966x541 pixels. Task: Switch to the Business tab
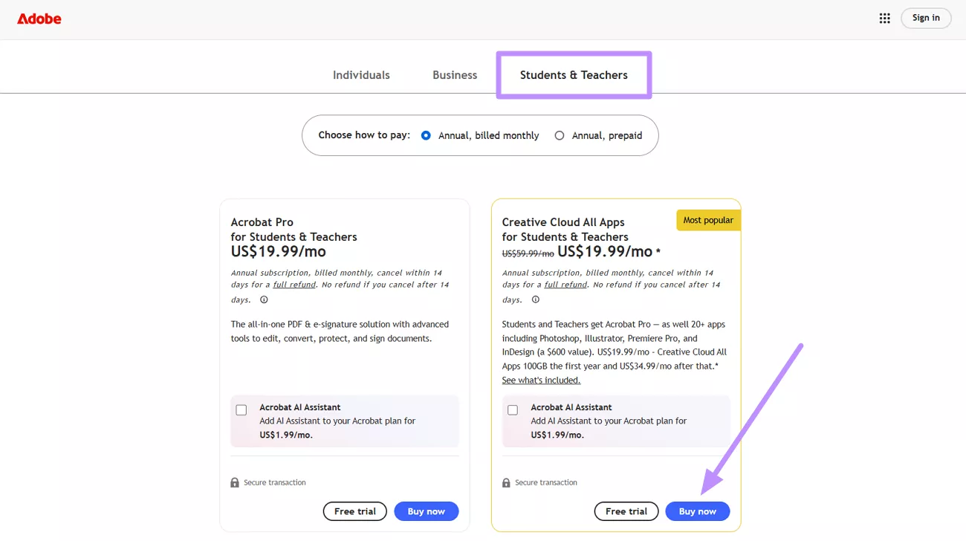(454, 74)
